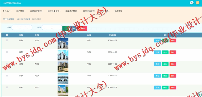Click the green search button

click(65, 28)
